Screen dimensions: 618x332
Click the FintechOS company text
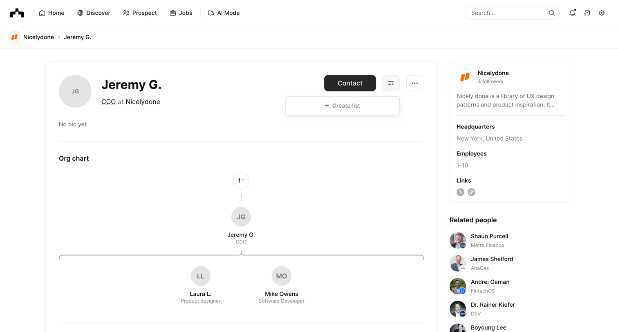click(483, 291)
